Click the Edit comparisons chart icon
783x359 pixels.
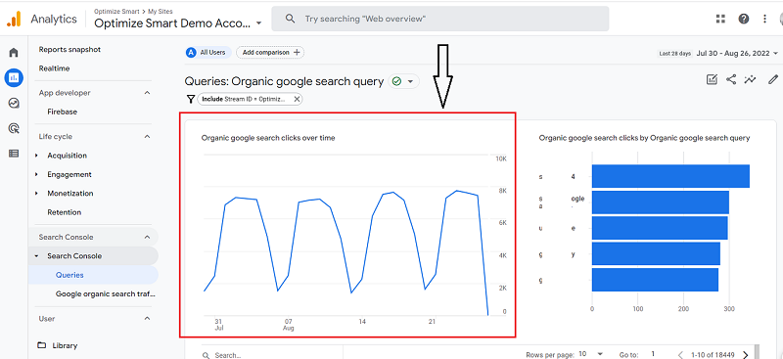click(x=712, y=79)
